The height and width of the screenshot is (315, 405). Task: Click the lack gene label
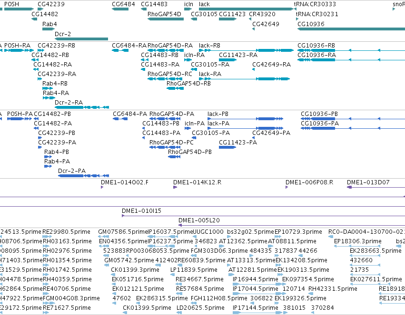(204, 4)
